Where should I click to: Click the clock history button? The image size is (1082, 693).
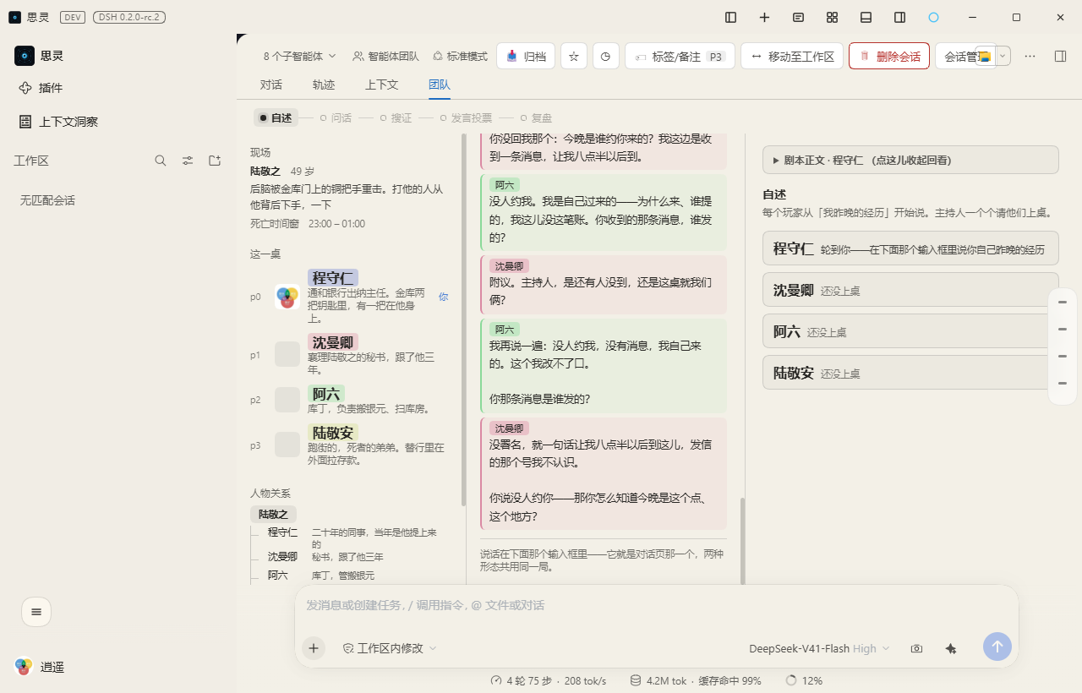[606, 57]
